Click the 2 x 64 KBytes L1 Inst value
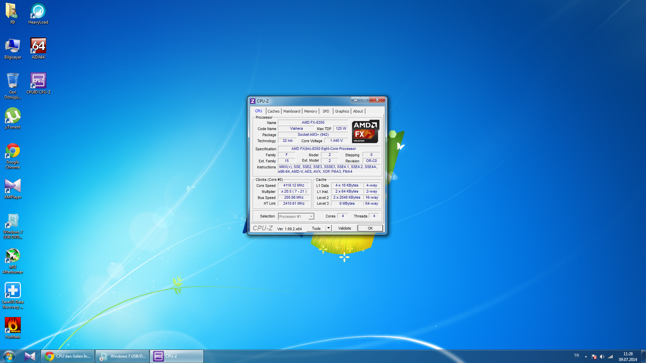 click(x=347, y=191)
